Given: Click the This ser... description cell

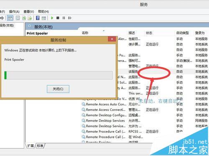Looking at the screenshot, I should [135, 93].
